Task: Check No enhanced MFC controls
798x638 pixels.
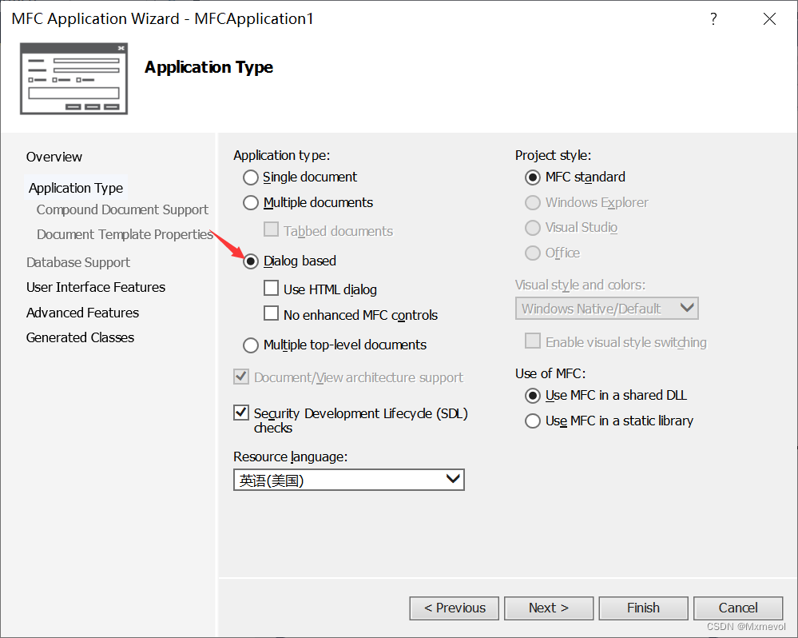Action: click(x=272, y=313)
